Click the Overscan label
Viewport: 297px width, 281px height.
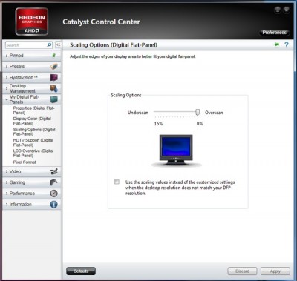(x=214, y=113)
